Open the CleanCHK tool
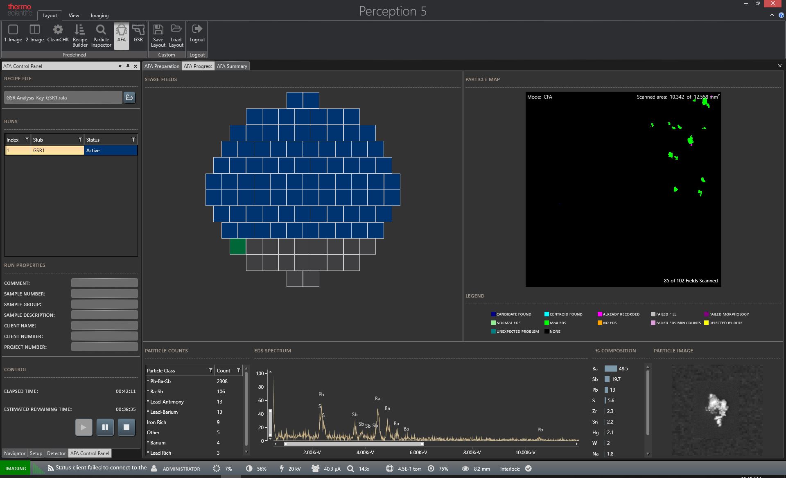Image resolution: width=786 pixels, height=478 pixels. pos(58,34)
